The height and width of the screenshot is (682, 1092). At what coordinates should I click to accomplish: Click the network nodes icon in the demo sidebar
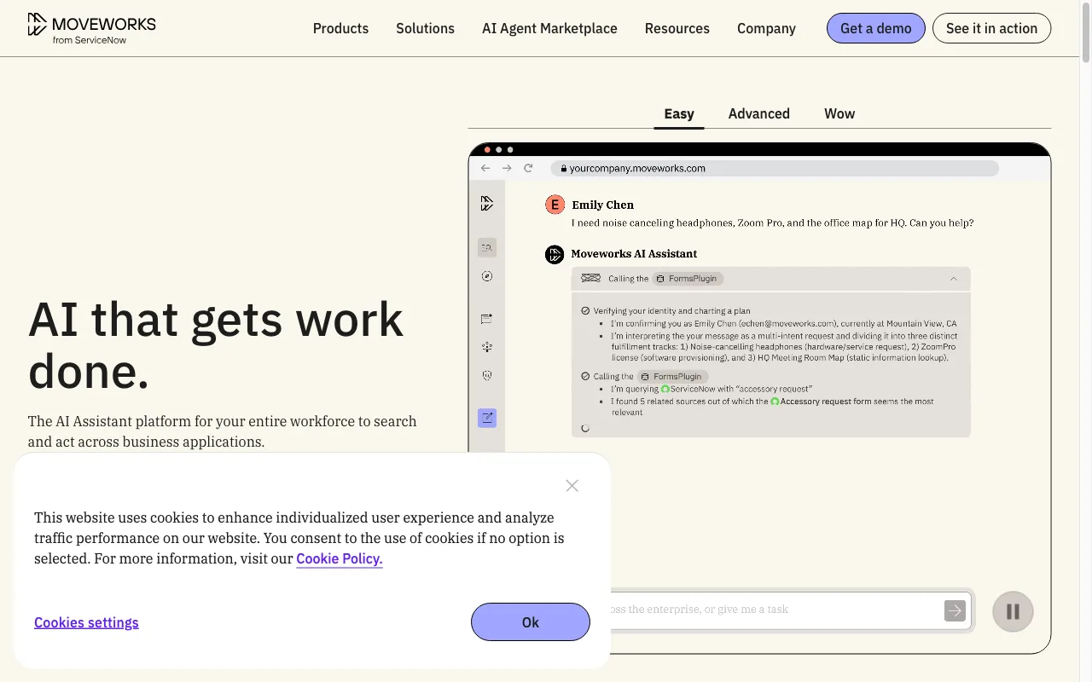[487, 347]
